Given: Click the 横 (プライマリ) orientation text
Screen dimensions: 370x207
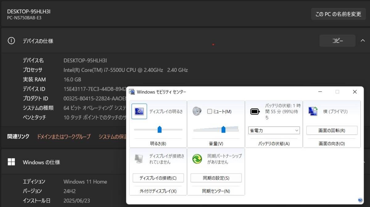Looking at the screenshot, I should [335, 111].
